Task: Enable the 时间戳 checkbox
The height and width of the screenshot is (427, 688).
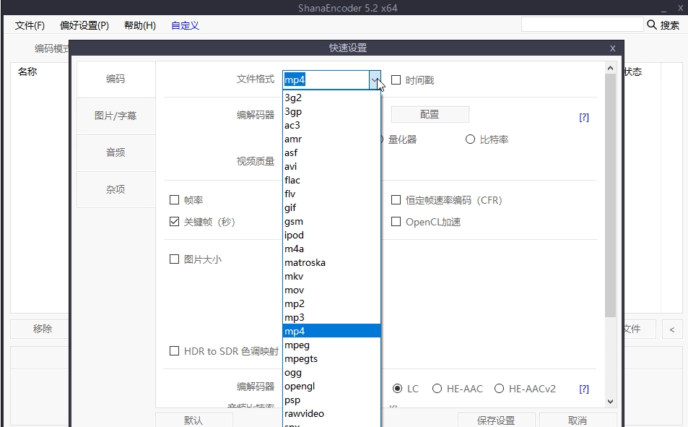Action: tap(396, 80)
